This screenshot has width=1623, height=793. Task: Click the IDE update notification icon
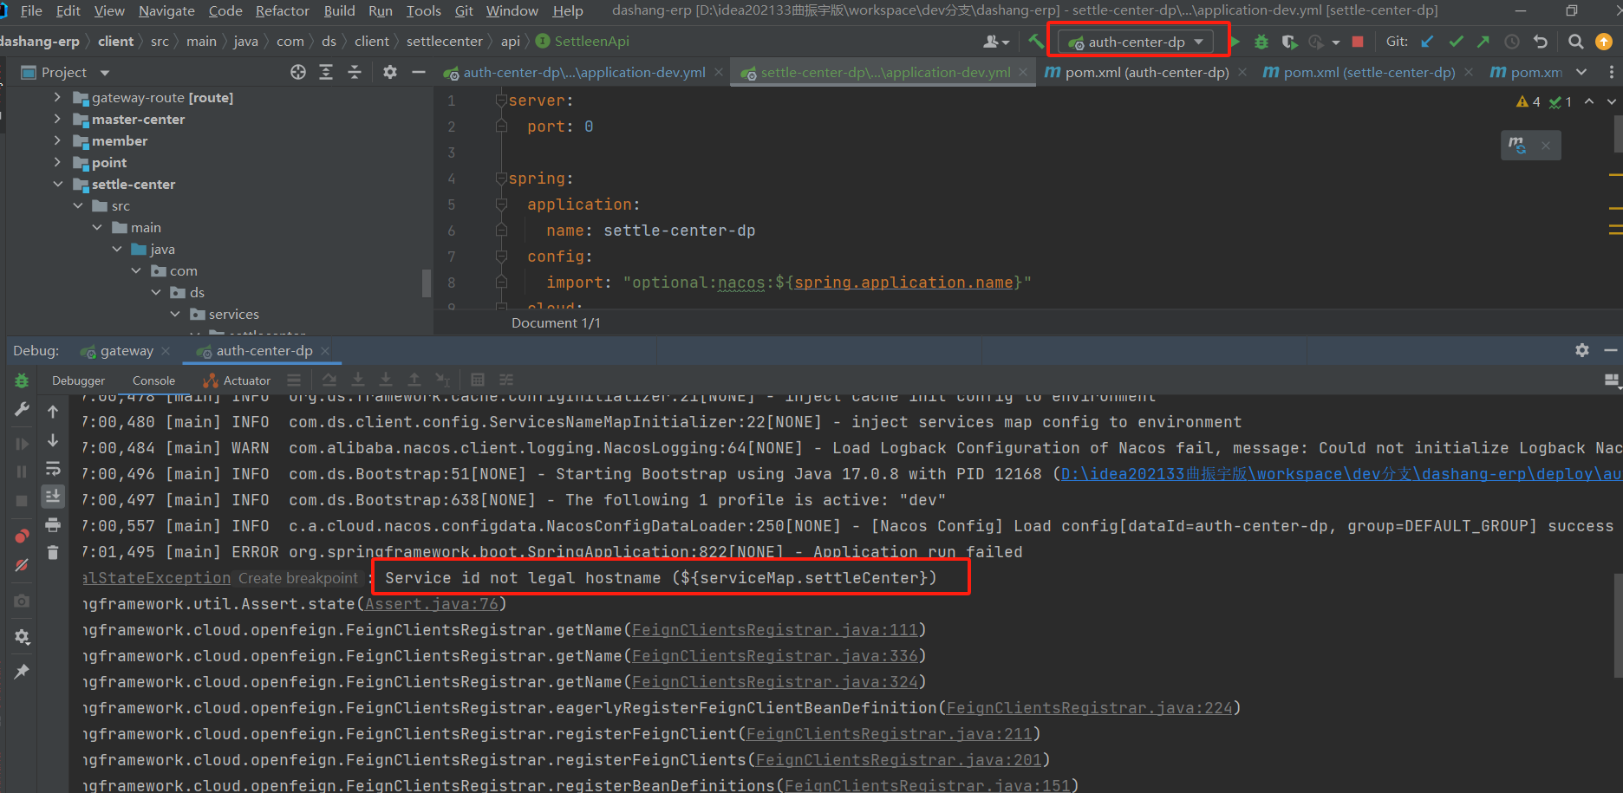point(1604,42)
